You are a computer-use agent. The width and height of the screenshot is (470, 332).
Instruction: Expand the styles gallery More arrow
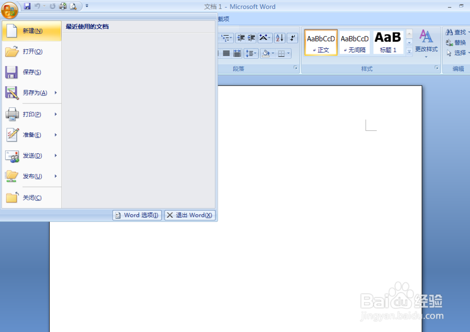pos(409,52)
